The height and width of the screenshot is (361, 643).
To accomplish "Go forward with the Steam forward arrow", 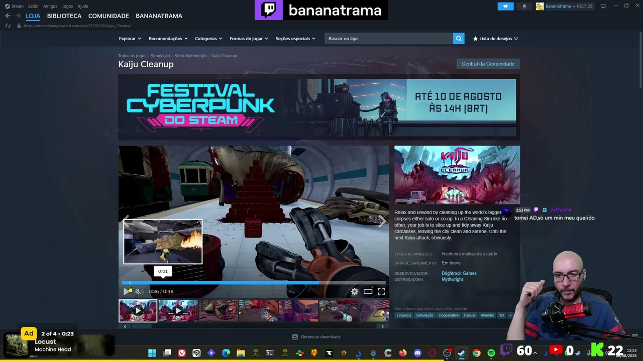I will pyautogui.click(x=18, y=16).
